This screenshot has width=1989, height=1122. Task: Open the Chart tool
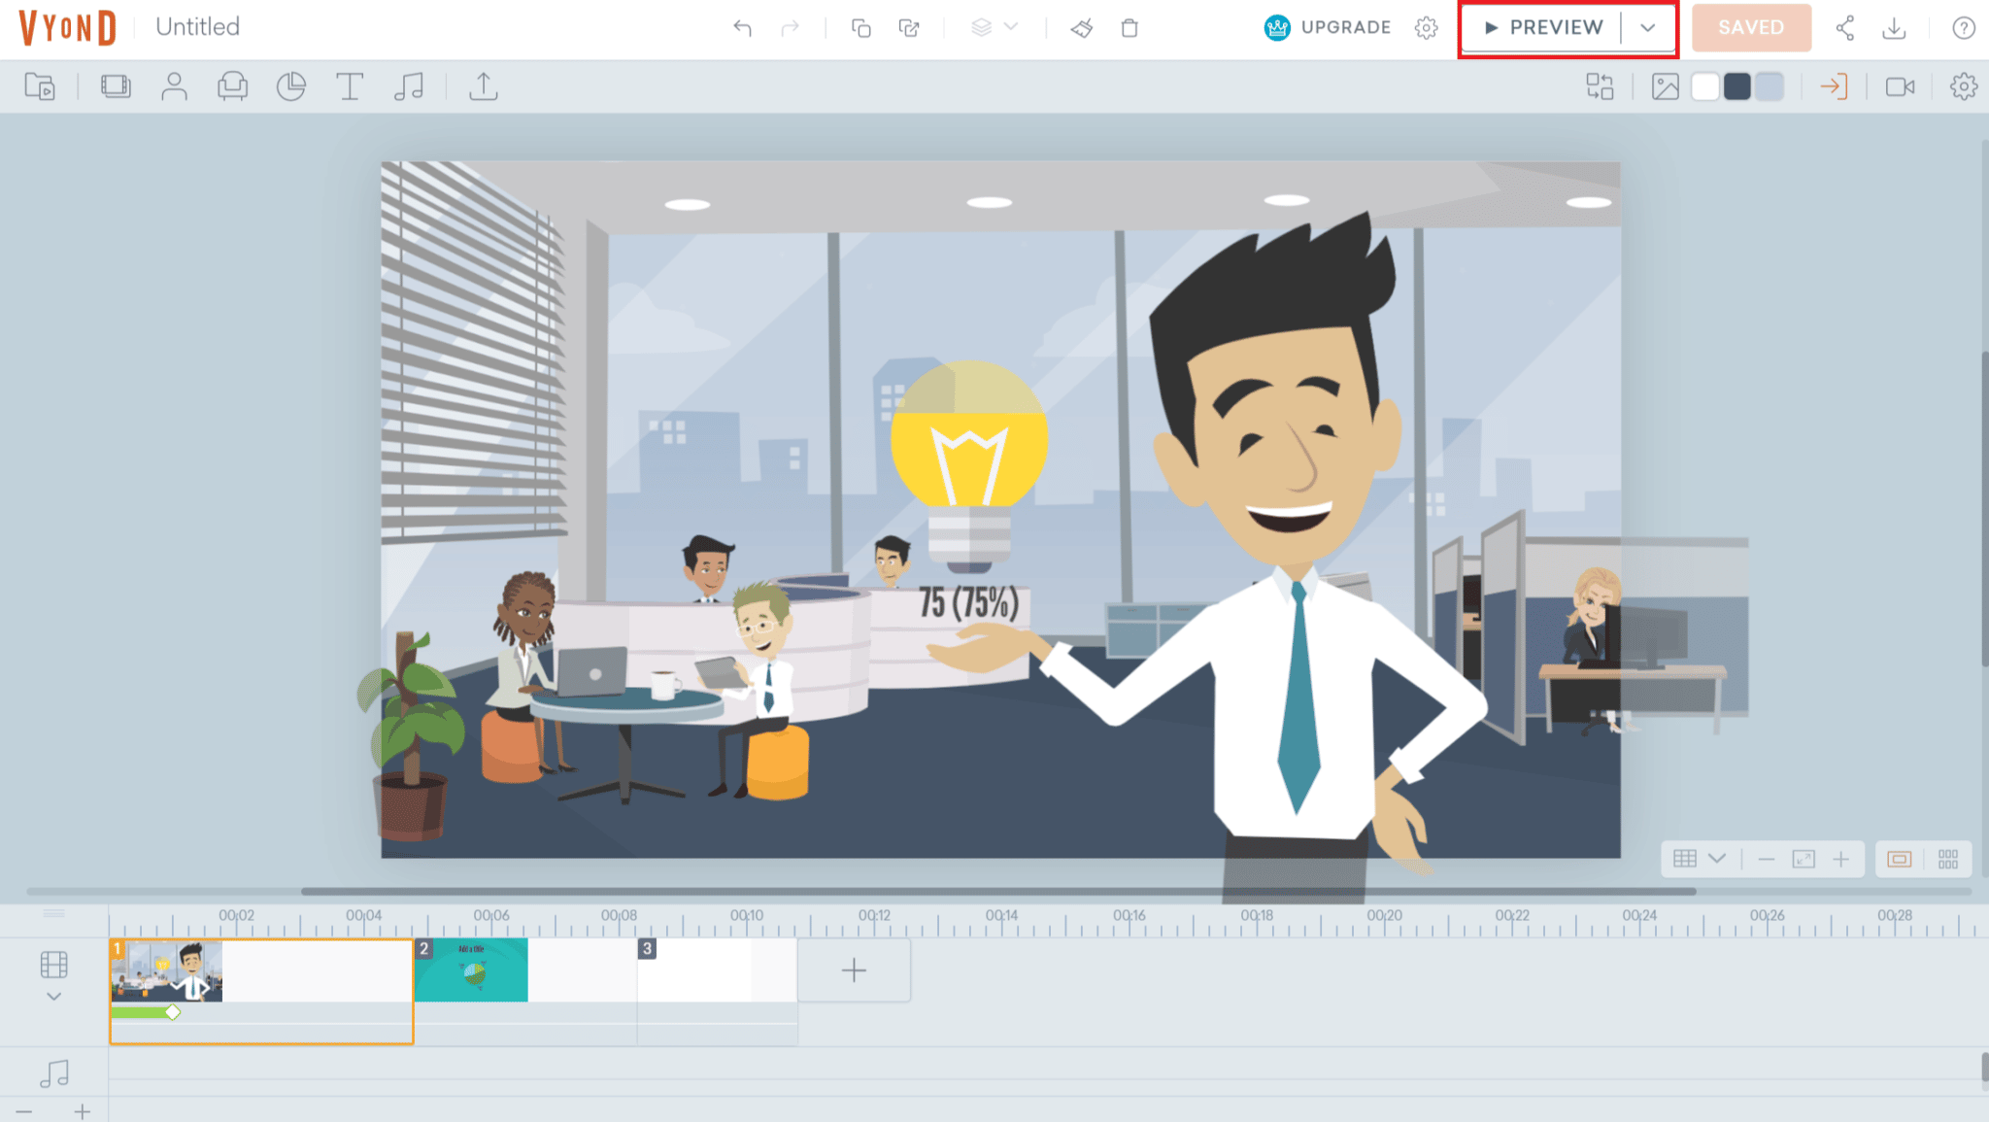point(291,86)
